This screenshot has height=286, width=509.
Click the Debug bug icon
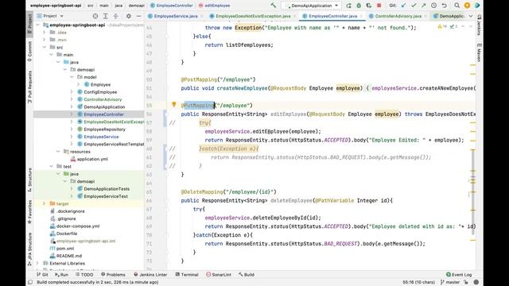[359, 6]
